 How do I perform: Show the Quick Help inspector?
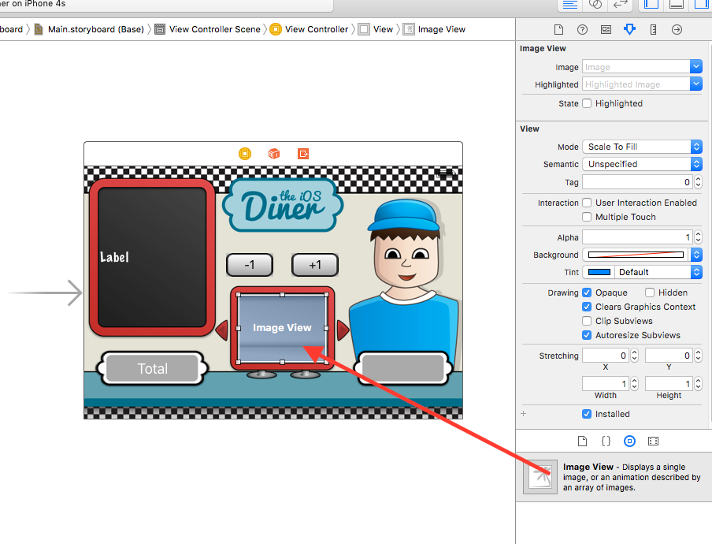click(582, 29)
